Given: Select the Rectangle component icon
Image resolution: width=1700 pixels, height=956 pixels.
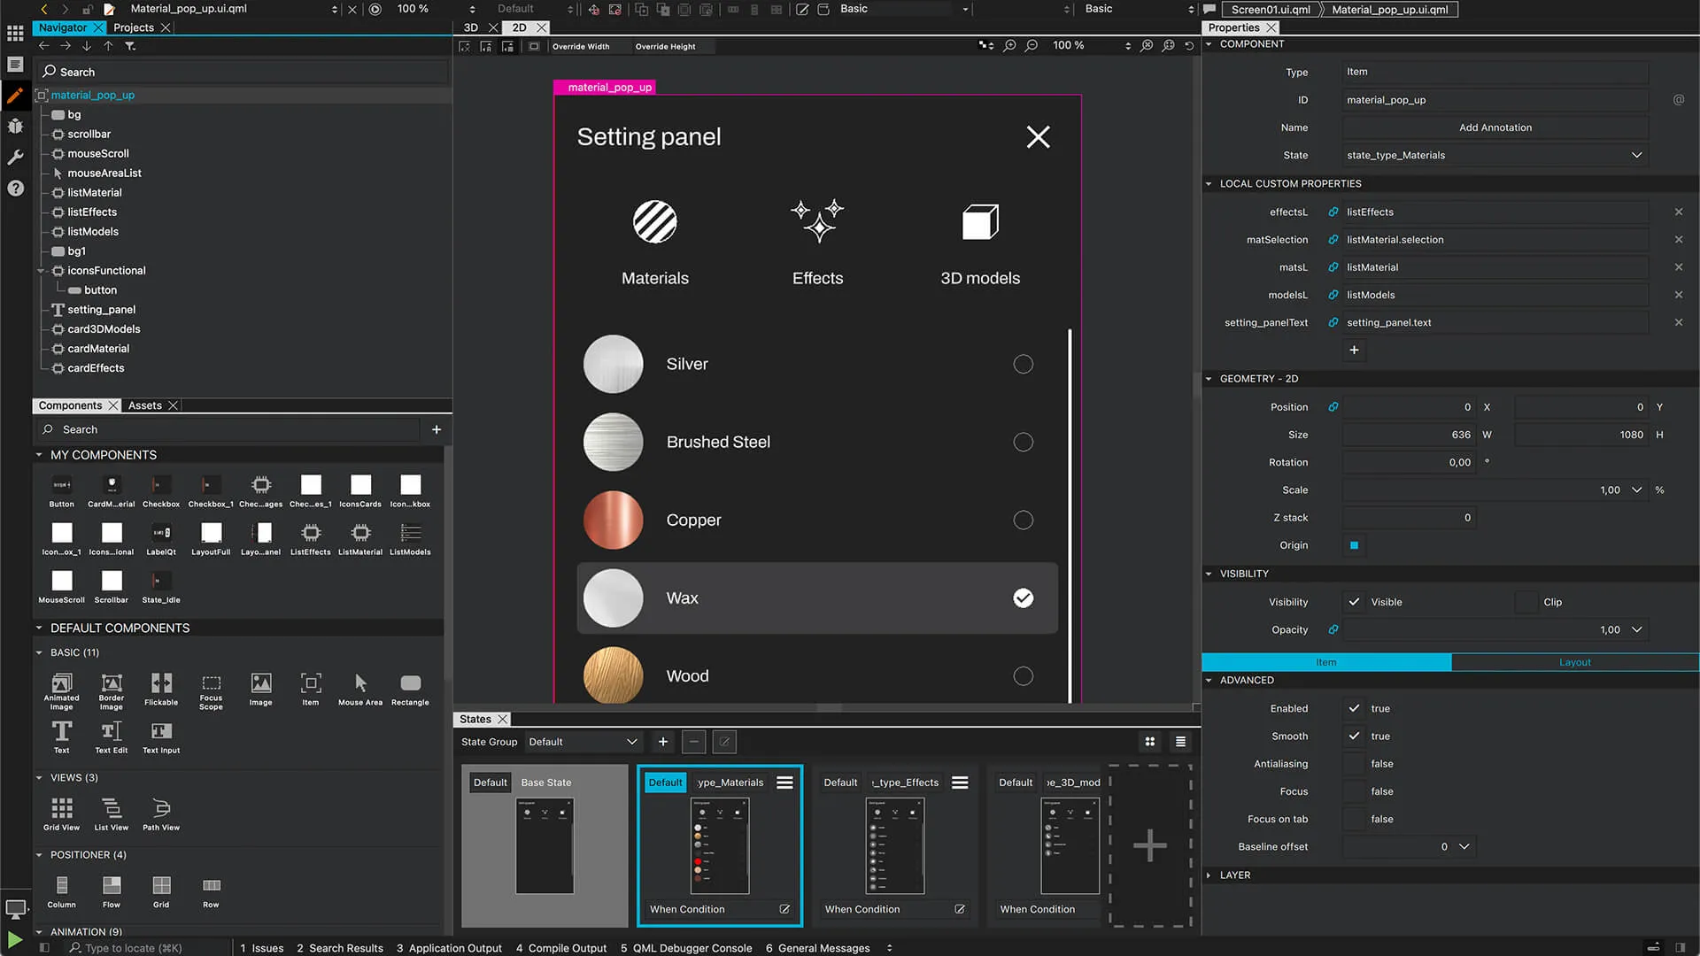Looking at the screenshot, I should [410, 683].
